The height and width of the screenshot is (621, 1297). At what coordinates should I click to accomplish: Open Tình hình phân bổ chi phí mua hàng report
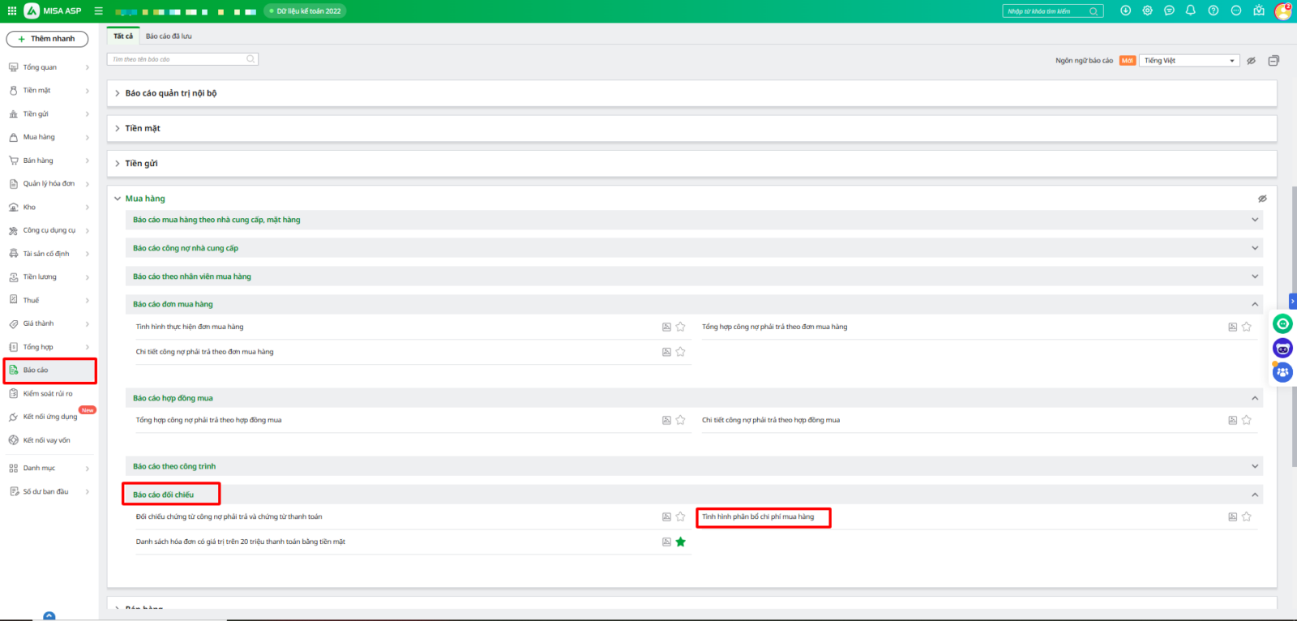[758, 517]
